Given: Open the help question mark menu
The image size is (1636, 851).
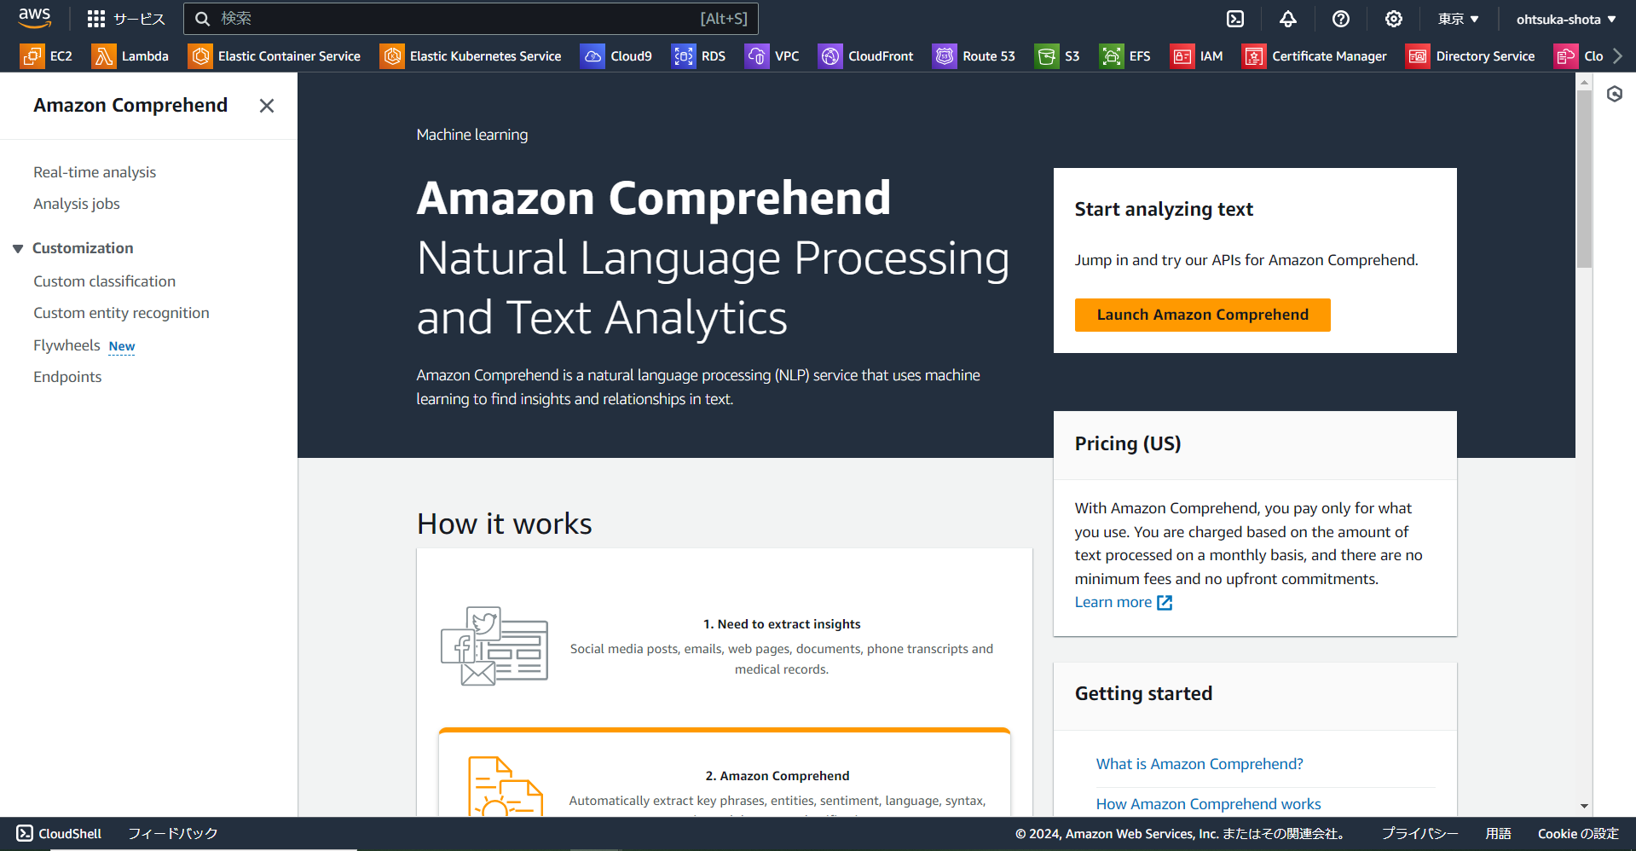Looking at the screenshot, I should (x=1341, y=19).
